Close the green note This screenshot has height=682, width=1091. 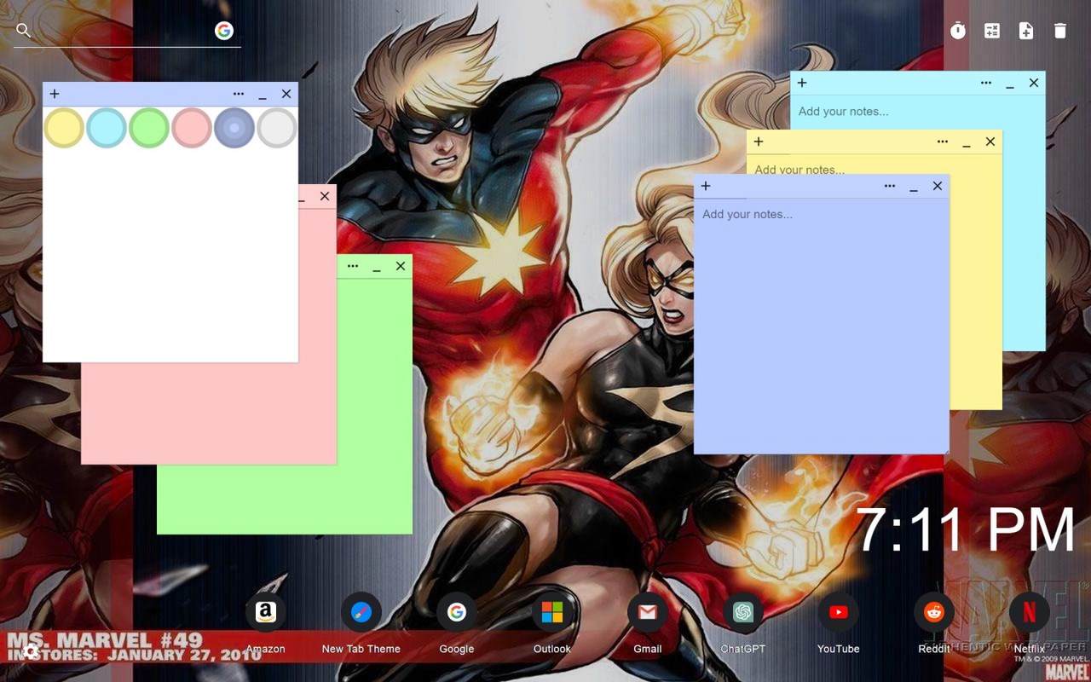(401, 266)
